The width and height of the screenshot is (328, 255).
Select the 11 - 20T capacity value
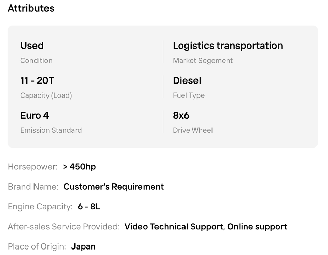[x=37, y=80]
